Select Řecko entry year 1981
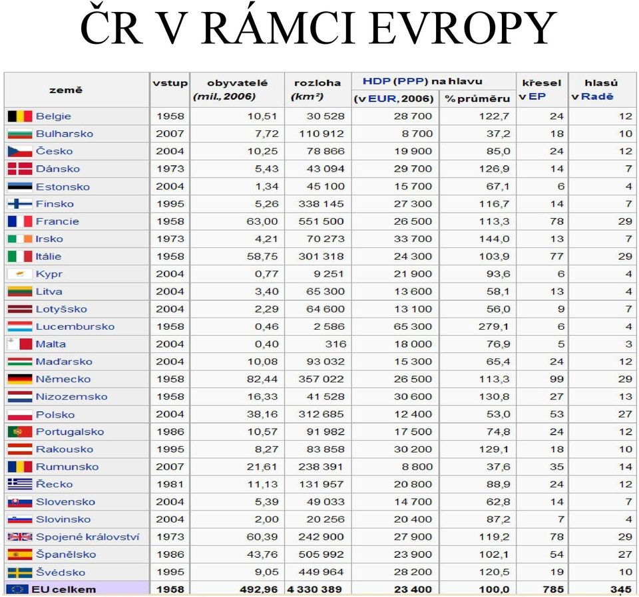 tap(170, 484)
